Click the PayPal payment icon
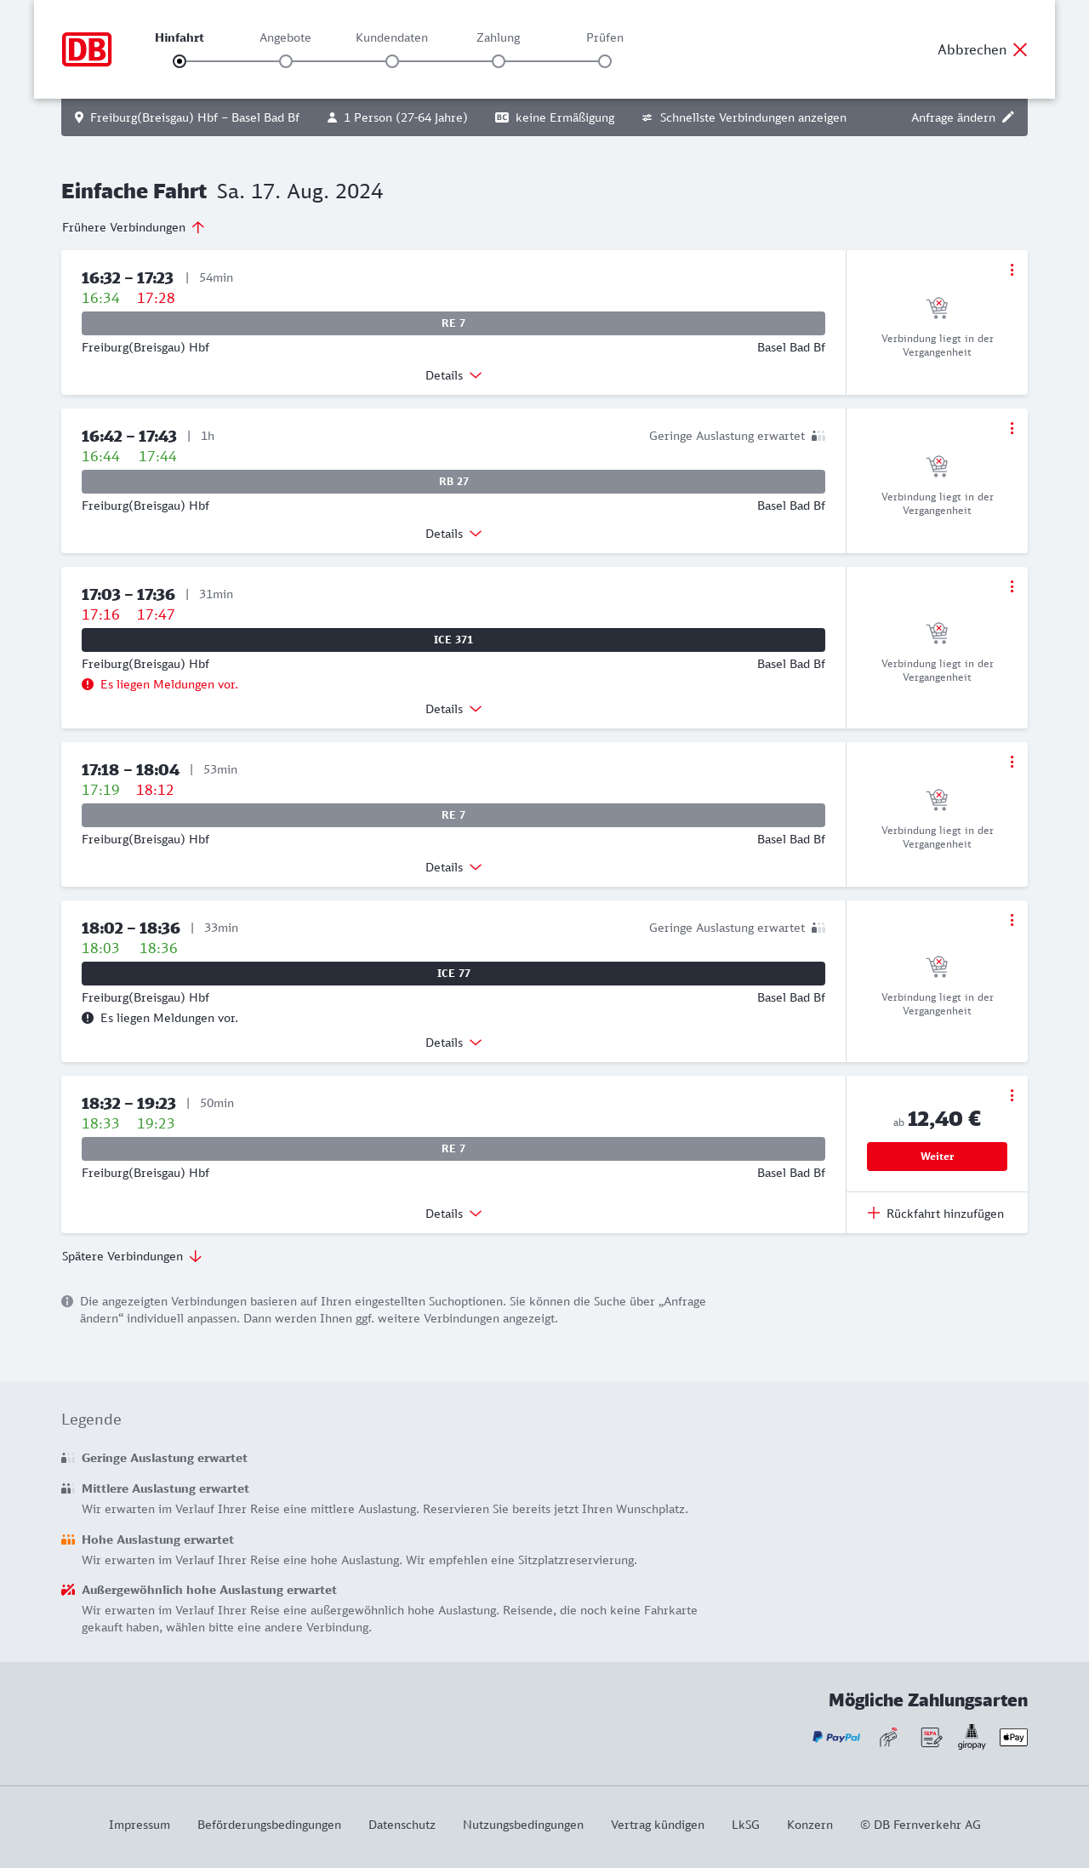The width and height of the screenshot is (1089, 1868). [x=836, y=1737]
